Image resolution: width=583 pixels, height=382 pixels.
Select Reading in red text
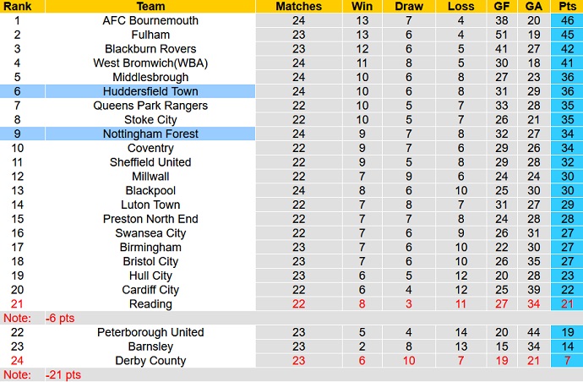pyautogui.click(x=150, y=304)
